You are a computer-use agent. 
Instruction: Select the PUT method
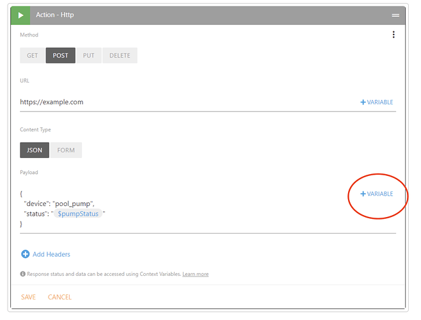[88, 55]
